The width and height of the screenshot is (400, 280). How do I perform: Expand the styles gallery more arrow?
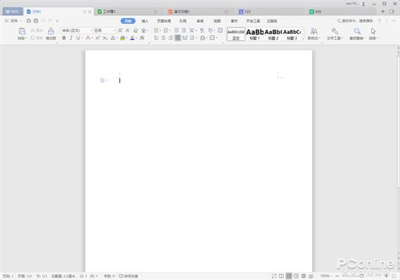303,38
